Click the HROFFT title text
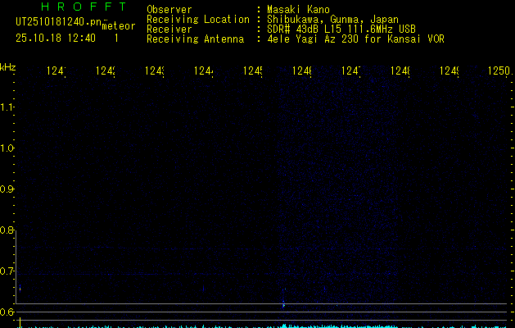The height and width of the screenshot is (328, 515). coord(78,7)
